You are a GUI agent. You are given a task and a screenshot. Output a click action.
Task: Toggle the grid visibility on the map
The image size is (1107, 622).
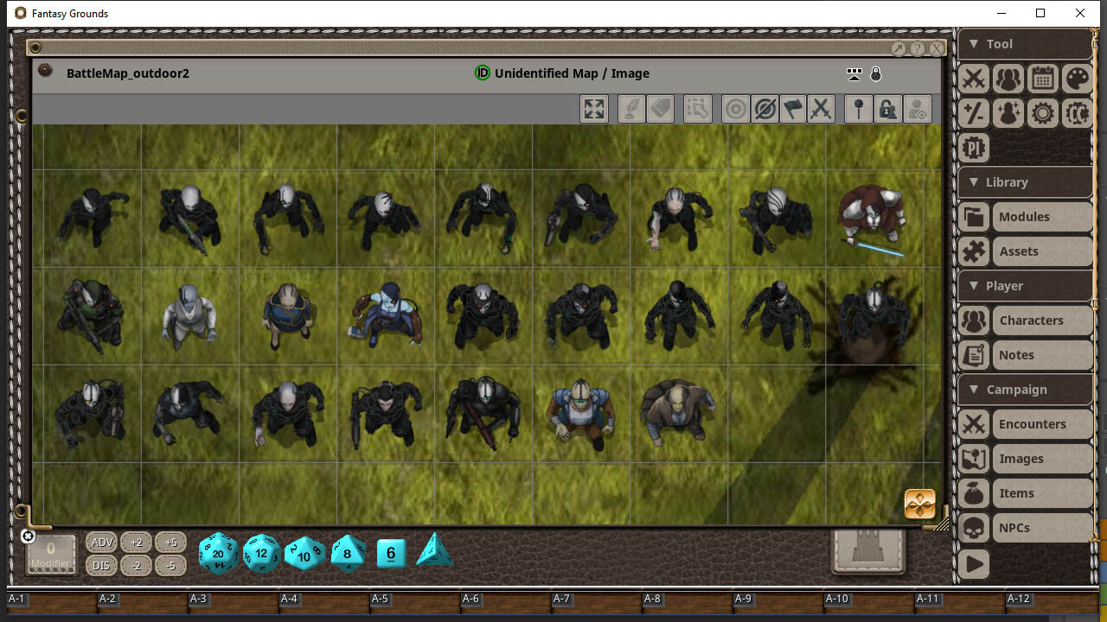point(854,74)
